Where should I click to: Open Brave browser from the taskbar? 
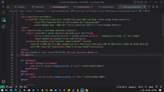tap(78, 90)
